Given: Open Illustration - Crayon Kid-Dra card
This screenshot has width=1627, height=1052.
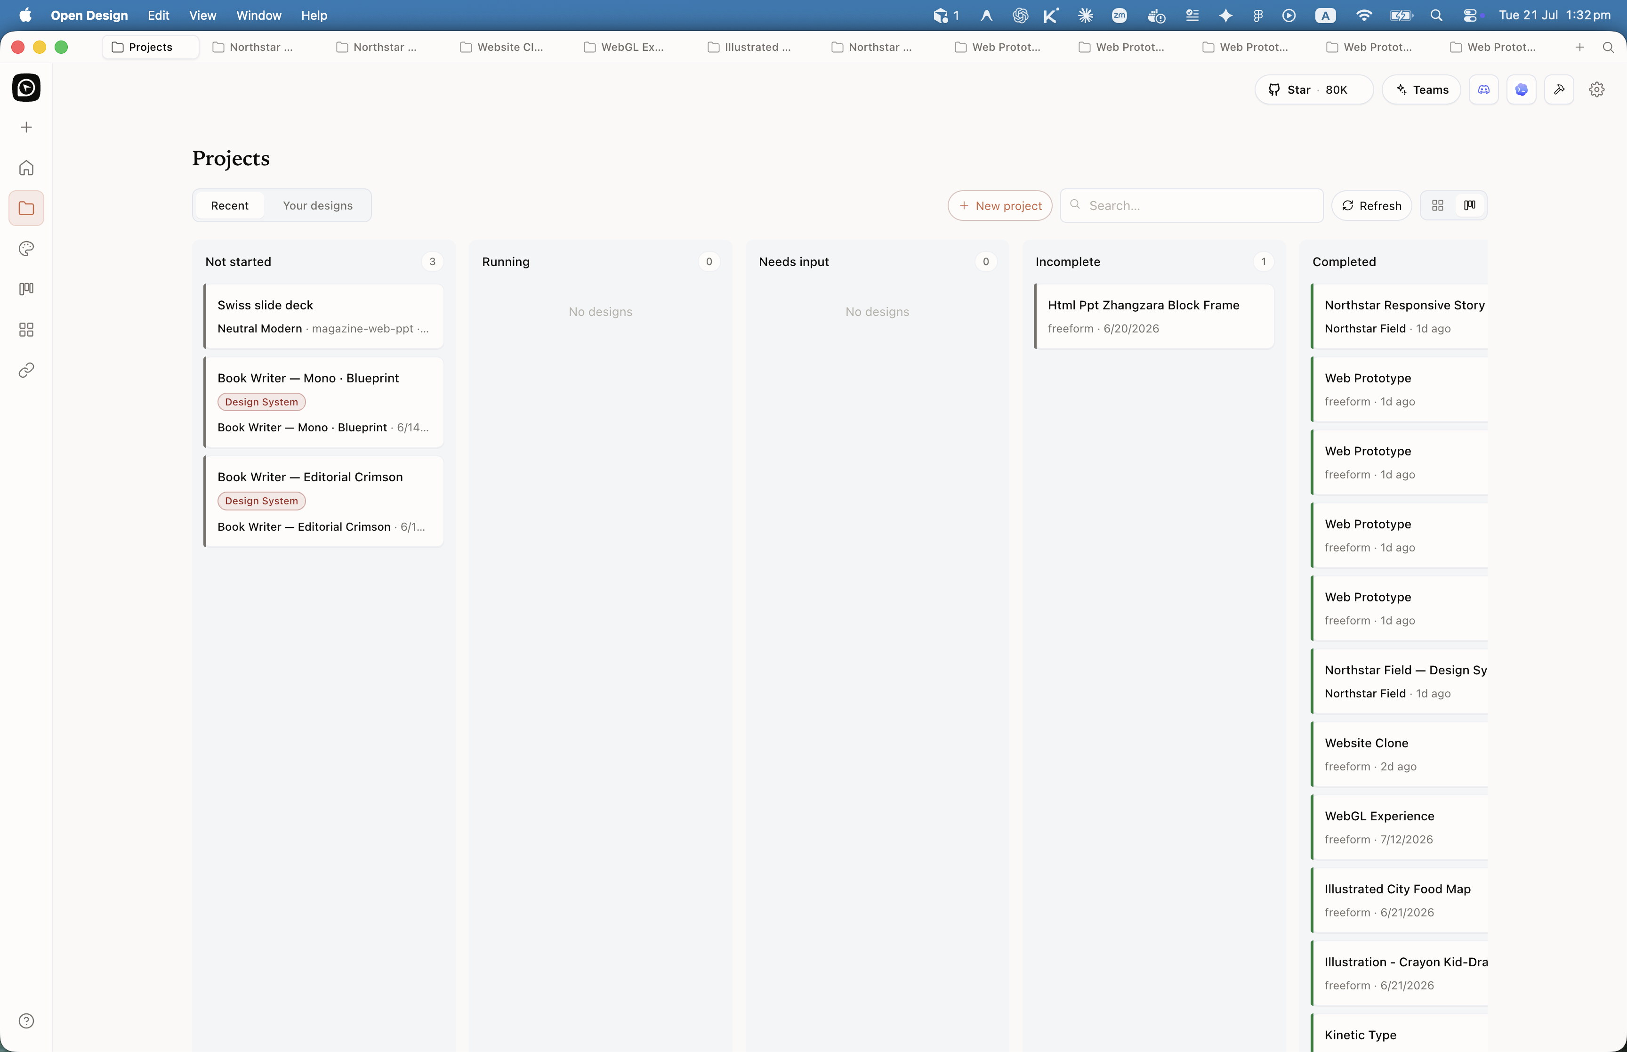Looking at the screenshot, I should (x=1399, y=973).
